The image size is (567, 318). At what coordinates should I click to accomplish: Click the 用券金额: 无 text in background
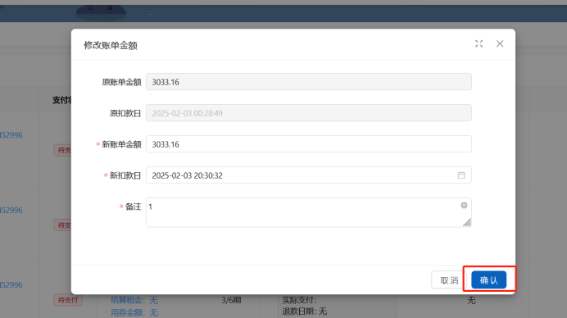coord(134,312)
